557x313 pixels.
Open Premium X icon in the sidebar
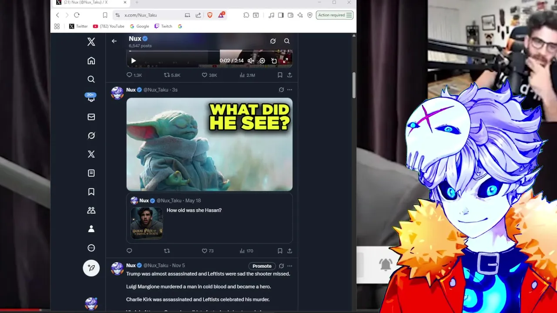tap(91, 154)
